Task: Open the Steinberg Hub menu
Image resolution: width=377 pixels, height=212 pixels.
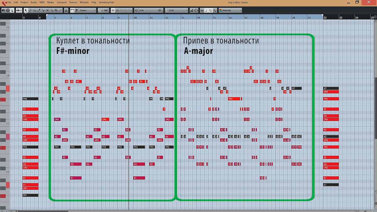Action: tap(107, 2)
